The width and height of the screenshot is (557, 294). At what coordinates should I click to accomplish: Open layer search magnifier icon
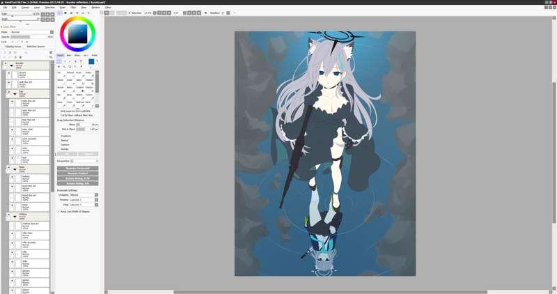pyautogui.click(x=51, y=57)
